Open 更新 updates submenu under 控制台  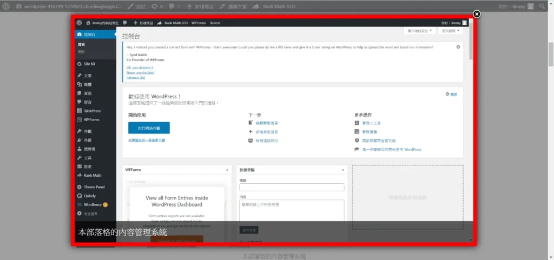click(81, 51)
